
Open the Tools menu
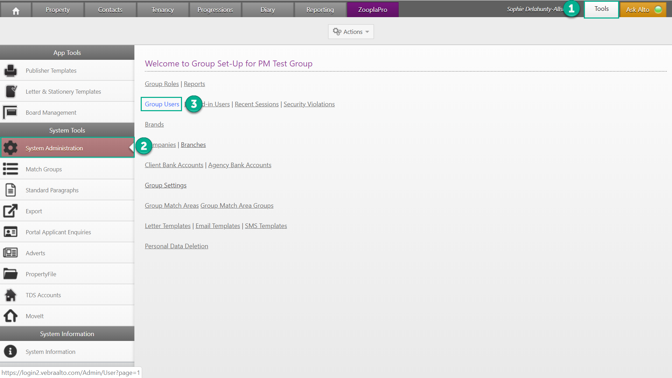[x=601, y=9]
